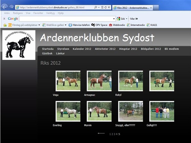Screen dimensions: 191x143
Task: Open the Favoriter menu
Action: pyautogui.click(x=38, y=13)
